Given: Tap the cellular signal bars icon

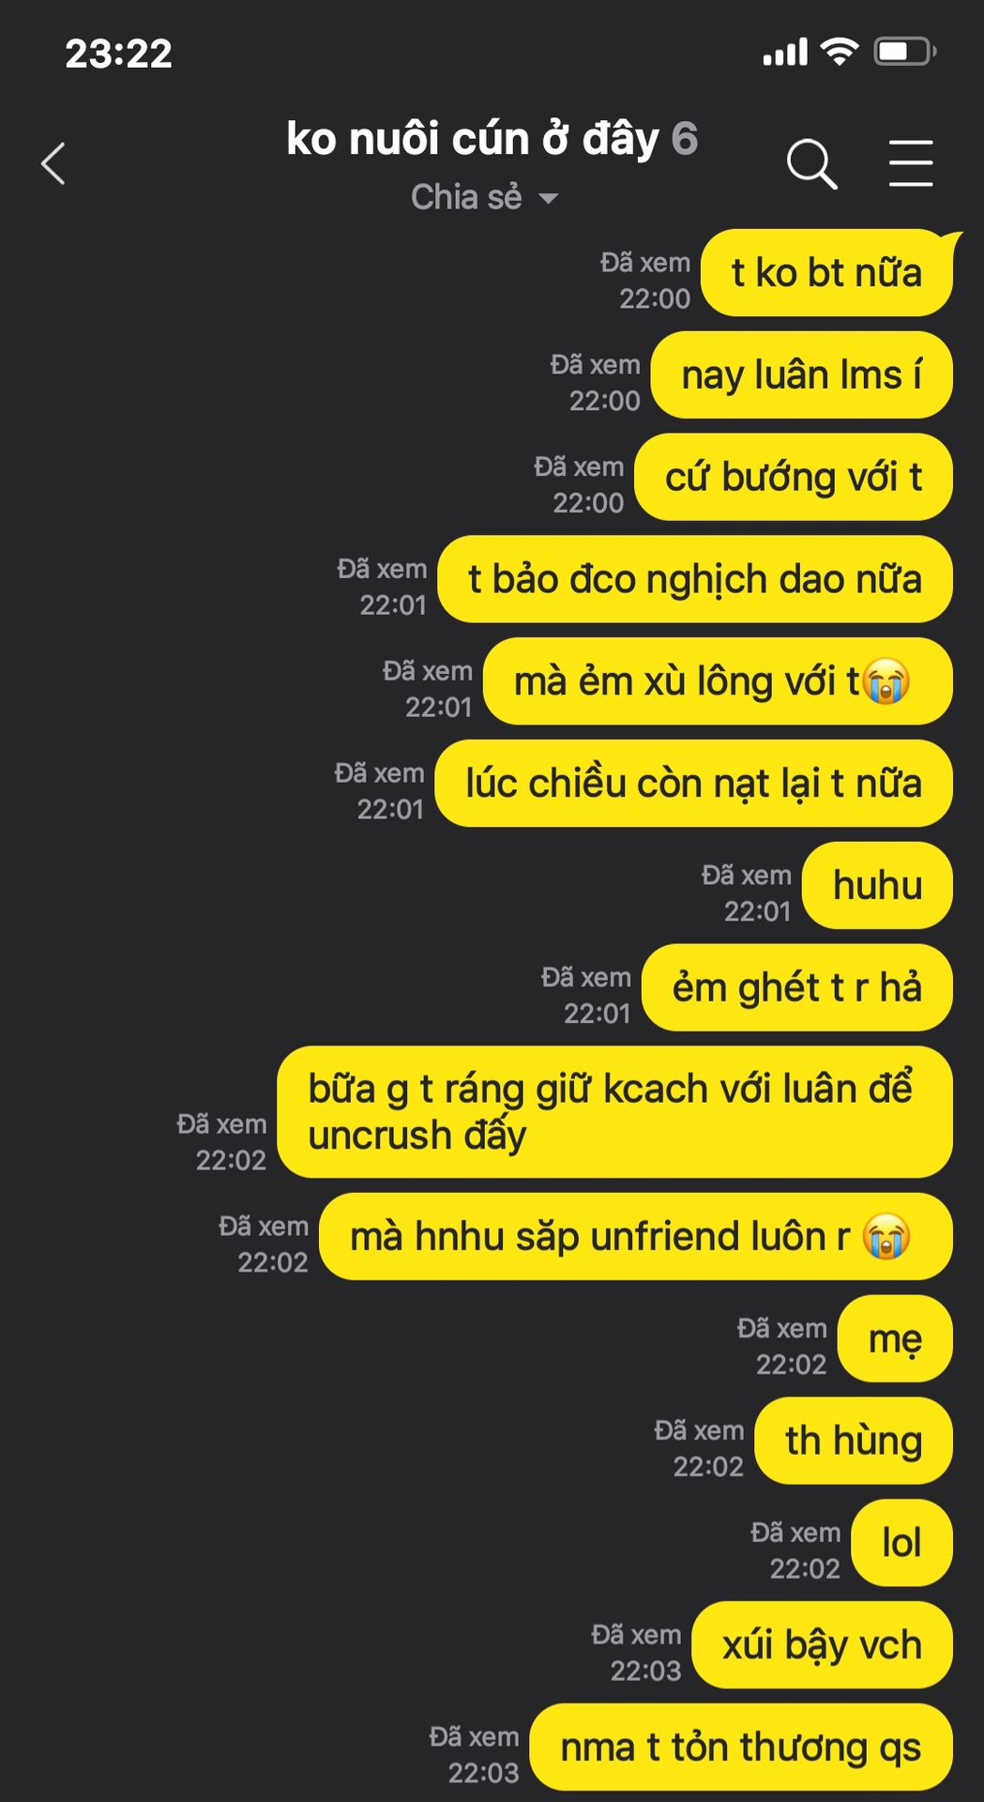Looking at the screenshot, I should [x=785, y=52].
